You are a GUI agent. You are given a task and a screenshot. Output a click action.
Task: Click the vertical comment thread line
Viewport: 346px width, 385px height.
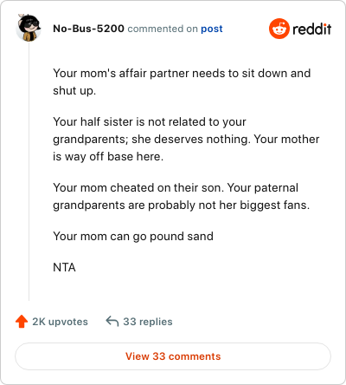pos(29,172)
